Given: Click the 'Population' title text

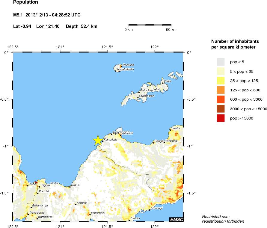Looking at the screenshot, I should click(25, 2).
